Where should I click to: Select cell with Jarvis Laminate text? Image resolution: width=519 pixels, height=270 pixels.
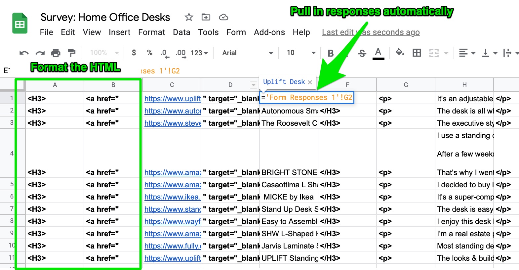289,246
